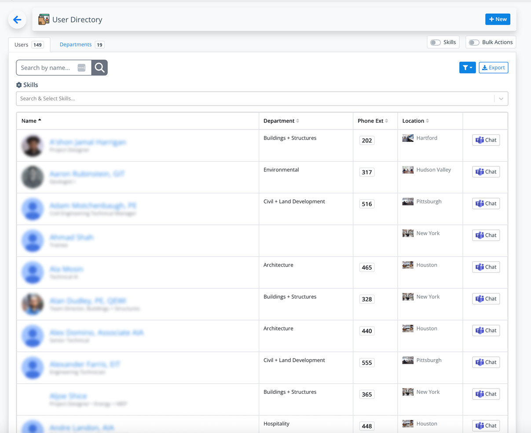Click the Teams icon in the first row's Chat button
This screenshot has width=531, height=433.
(480, 139)
